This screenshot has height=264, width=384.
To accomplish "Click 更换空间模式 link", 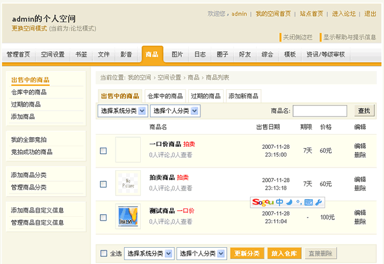I will pos(29,28).
